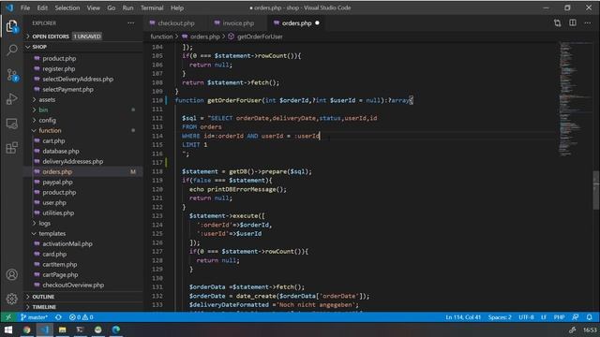
Task: Click the feedback icon in status bar
Action: pyautogui.click(x=575, y=317)
